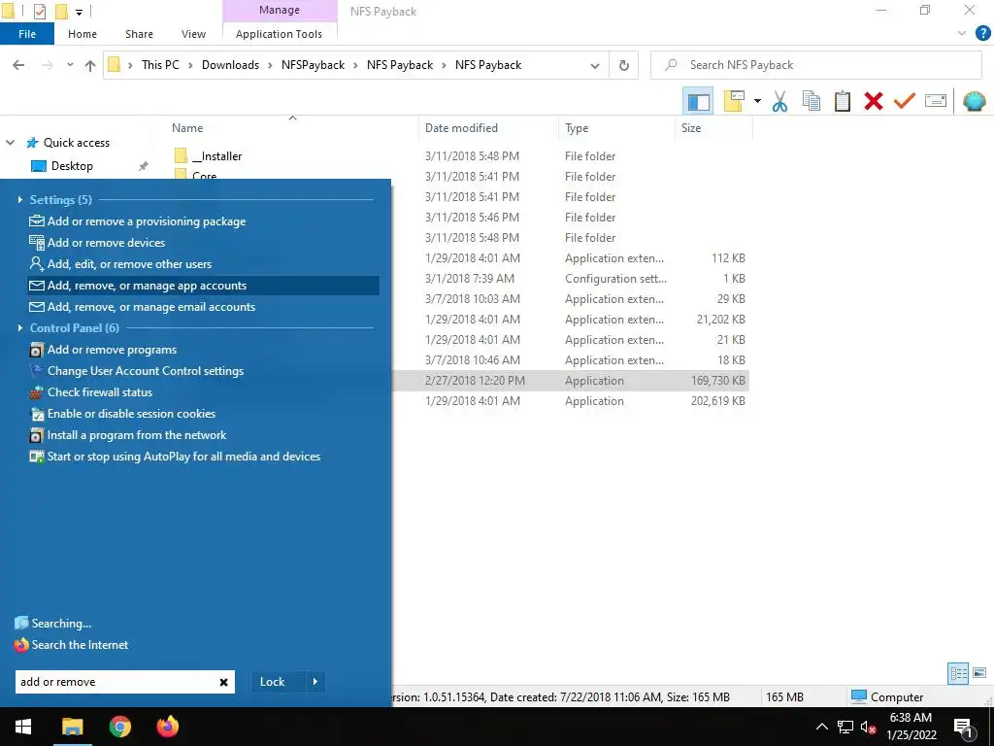This screenshot has width=994, height=746.
Task: Navigate to Downloads in the breadcrumb
Action: click(230, 65)
